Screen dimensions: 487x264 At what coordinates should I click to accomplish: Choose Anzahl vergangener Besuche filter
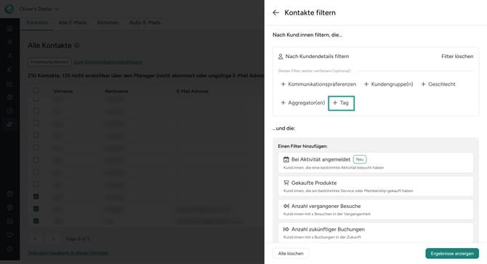coord(376,209)
